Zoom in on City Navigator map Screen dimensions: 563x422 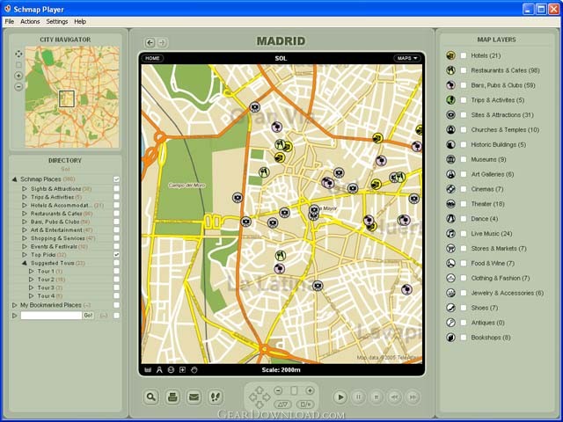pos(18,76)
